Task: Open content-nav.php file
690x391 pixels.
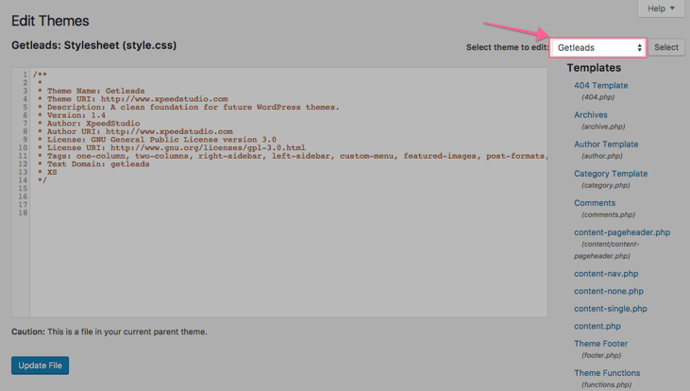Action: 606,274
